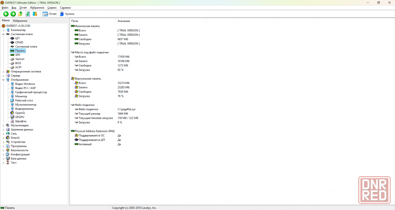Go forward with the green right arrow
Viewport: 395px width, 210px height.
pos(13,14)
